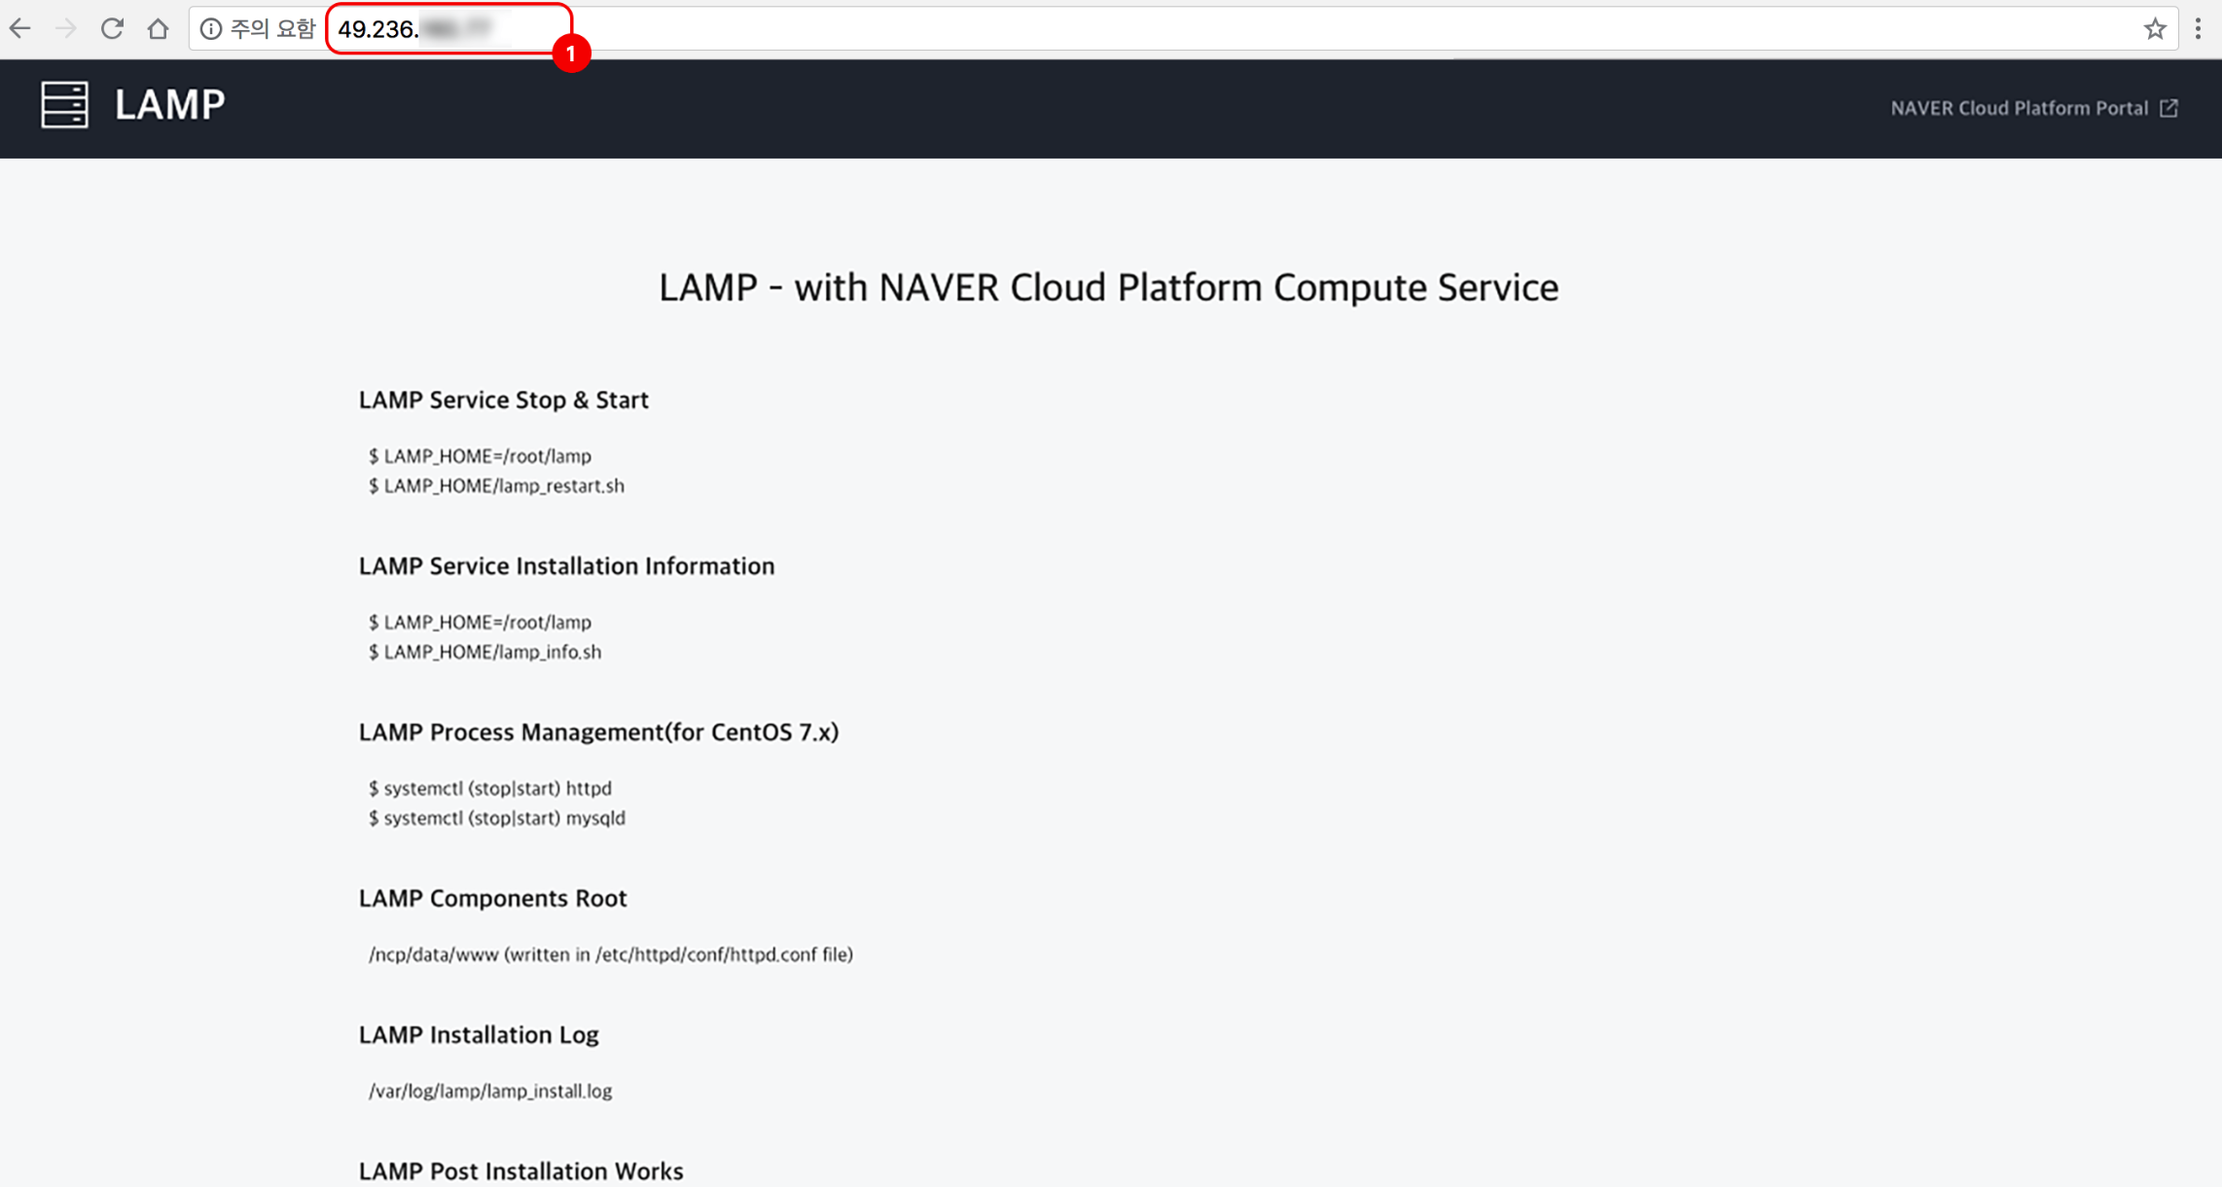
Task: Click the /var/log/lamp/lamp_install.log path
Action: coord(489,1091)
